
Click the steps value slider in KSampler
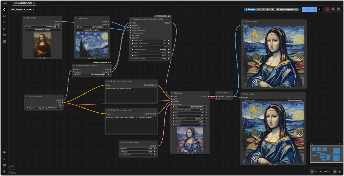pos(190,113)
